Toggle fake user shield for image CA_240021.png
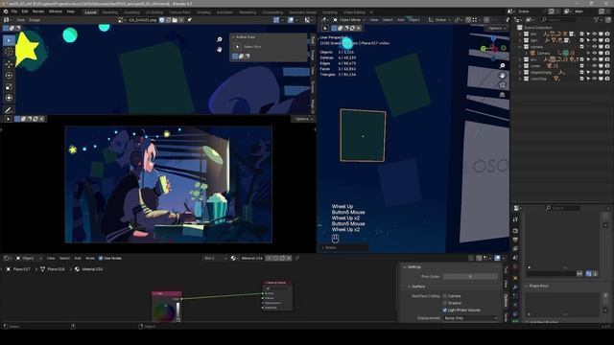 tap(162, 19)
